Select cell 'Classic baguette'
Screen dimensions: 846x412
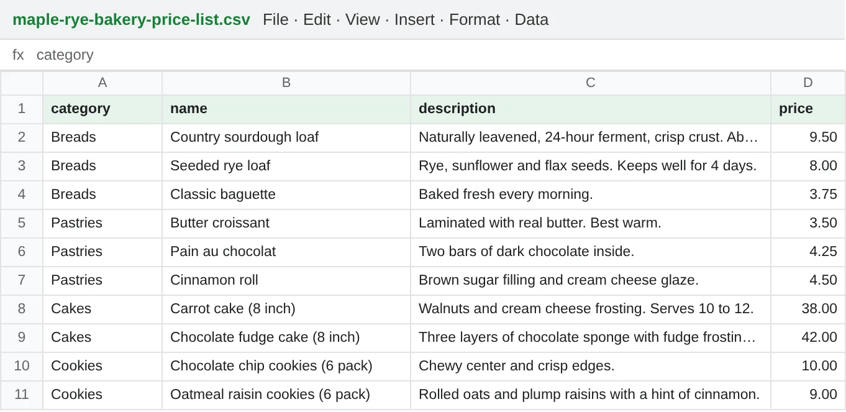click(286, 195)
